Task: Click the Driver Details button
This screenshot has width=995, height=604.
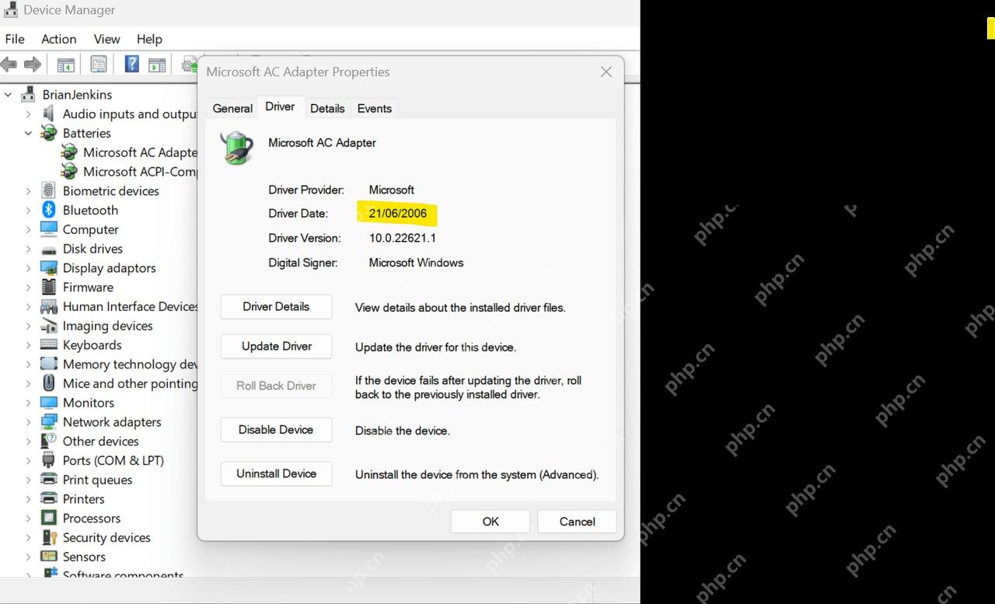Action: point(276,306)
